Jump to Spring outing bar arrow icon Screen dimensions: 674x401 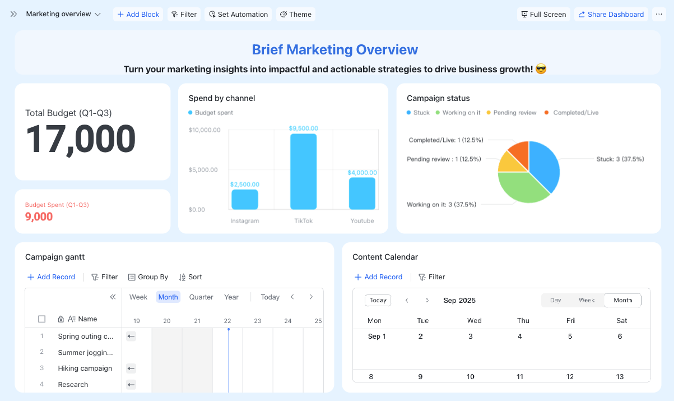[x=131, y=337]
